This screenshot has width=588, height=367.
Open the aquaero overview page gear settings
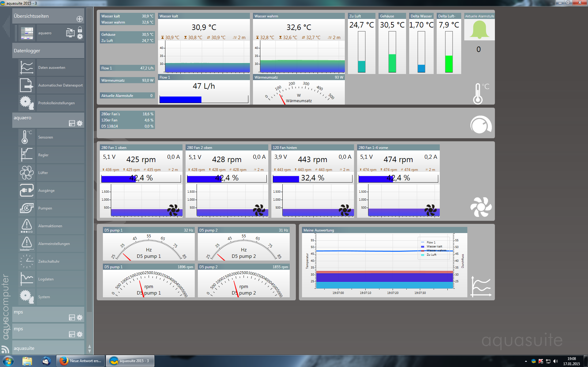point(80,37)
